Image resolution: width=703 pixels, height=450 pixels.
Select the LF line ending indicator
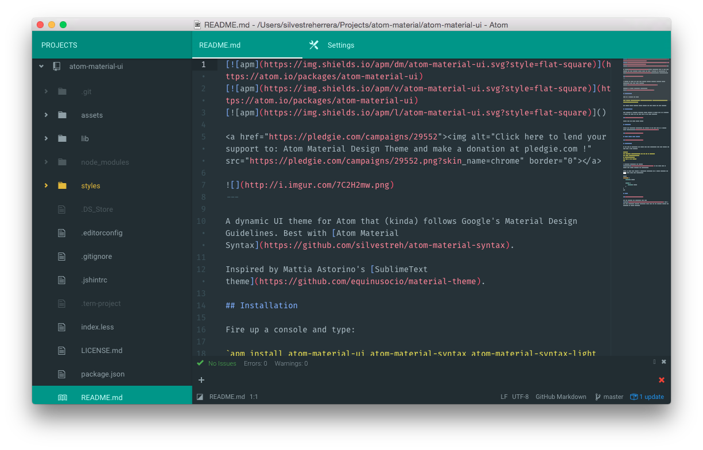click(504, 397)
